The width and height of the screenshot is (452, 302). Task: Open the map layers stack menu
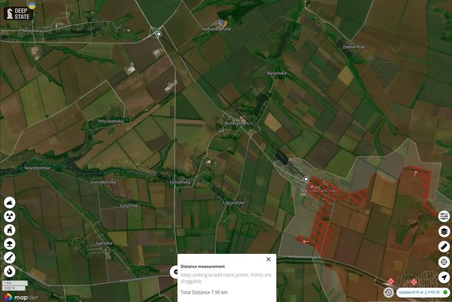444,231
